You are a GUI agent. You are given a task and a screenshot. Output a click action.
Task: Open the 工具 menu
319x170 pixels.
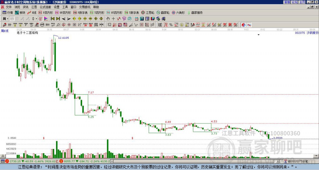pyautogui.click(x=65, y=7)
